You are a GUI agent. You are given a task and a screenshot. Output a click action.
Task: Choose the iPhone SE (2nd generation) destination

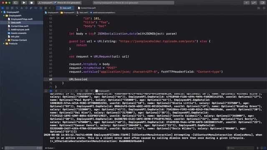pos(68,3)
